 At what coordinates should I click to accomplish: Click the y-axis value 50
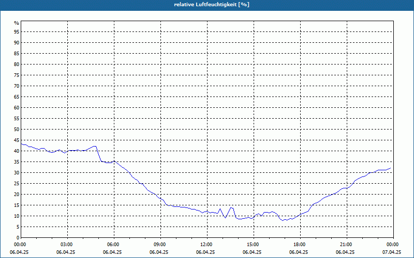click(17, 130)
